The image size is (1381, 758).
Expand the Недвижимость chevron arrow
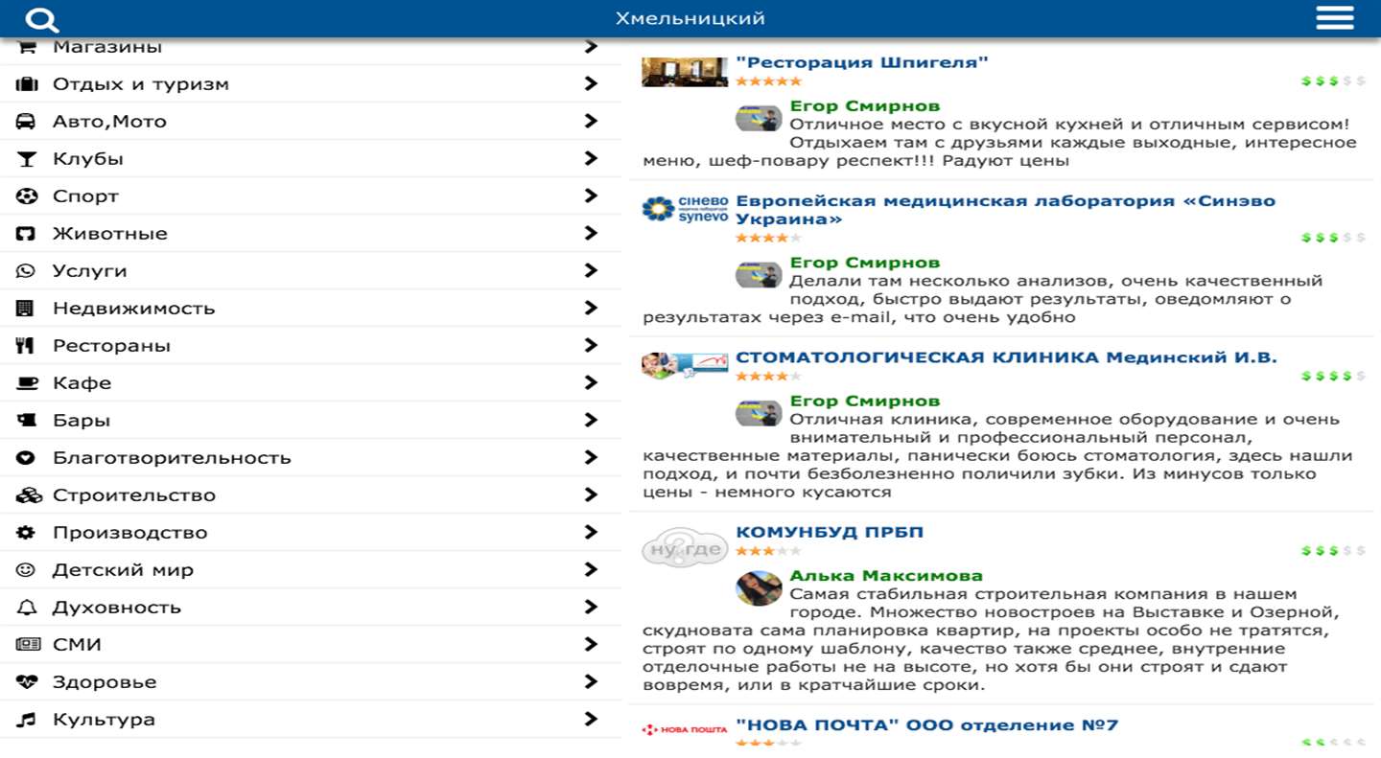pyautogui.click(x=592, y=308)
